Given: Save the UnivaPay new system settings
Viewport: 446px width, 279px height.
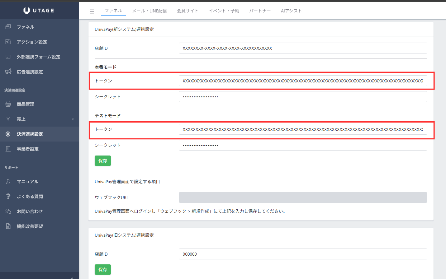Looking at the screenshot, I should click(102, 161).
